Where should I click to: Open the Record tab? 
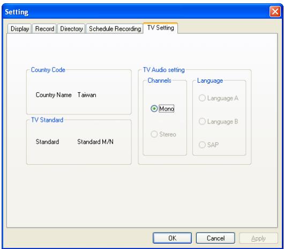44,28
